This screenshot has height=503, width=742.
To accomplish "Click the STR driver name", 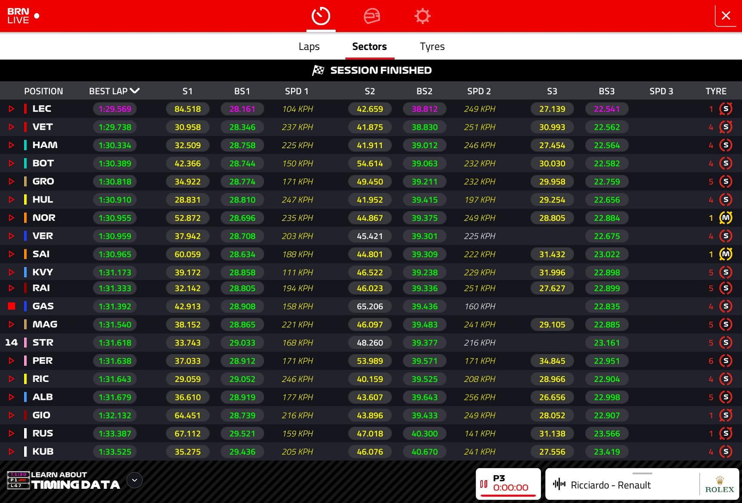I will [x=43, y=343].
